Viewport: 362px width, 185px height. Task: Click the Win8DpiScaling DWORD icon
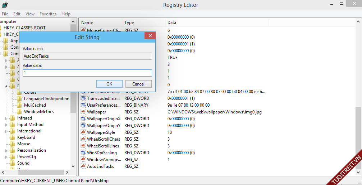tap(83, 153)
